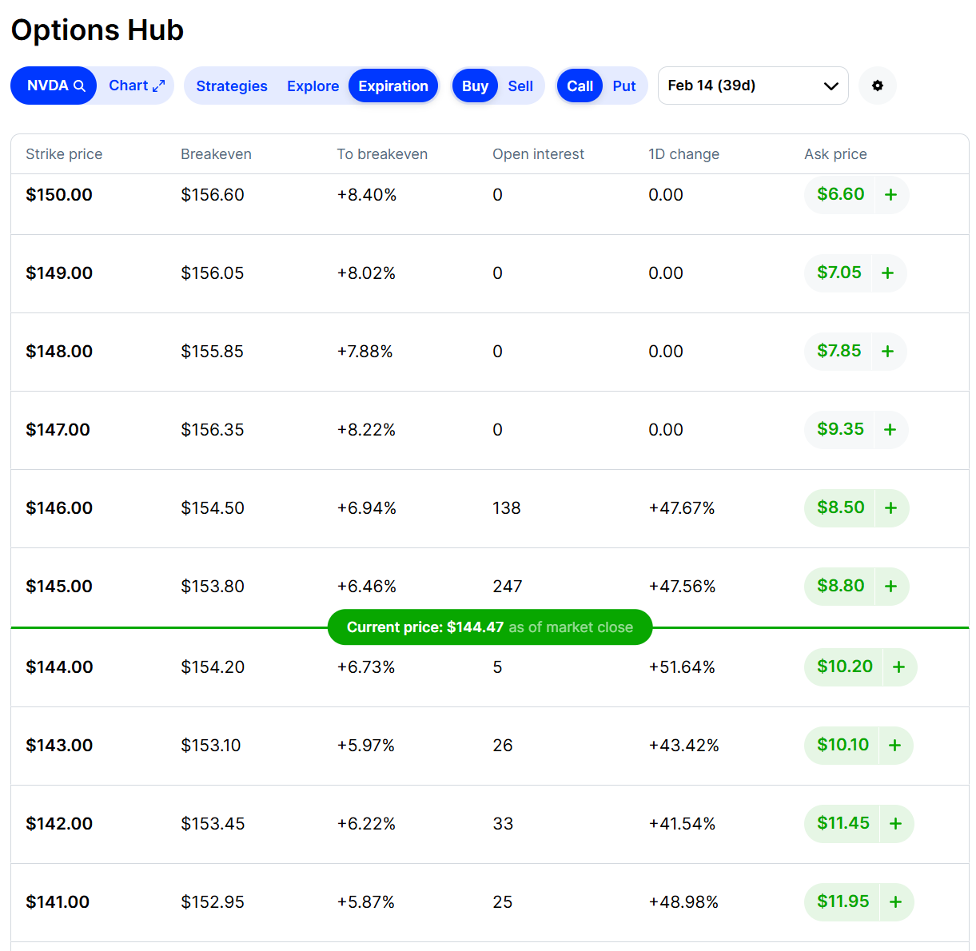Click the Ask price column header
The height and width of the screenshot is (951, 976).
click(x=835, y=154)
